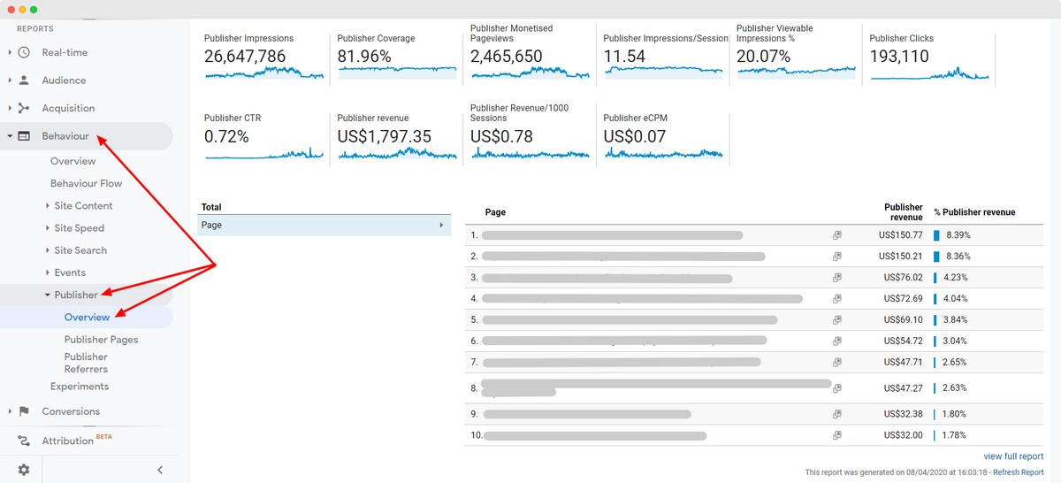Expand the Conversions section arrow

(x=10, y=411)
